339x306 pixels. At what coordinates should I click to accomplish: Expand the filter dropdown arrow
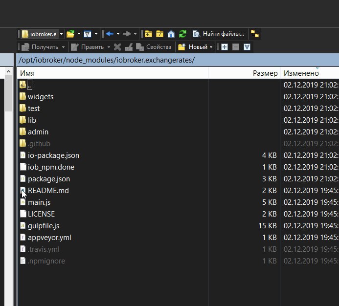click(96, 34)
